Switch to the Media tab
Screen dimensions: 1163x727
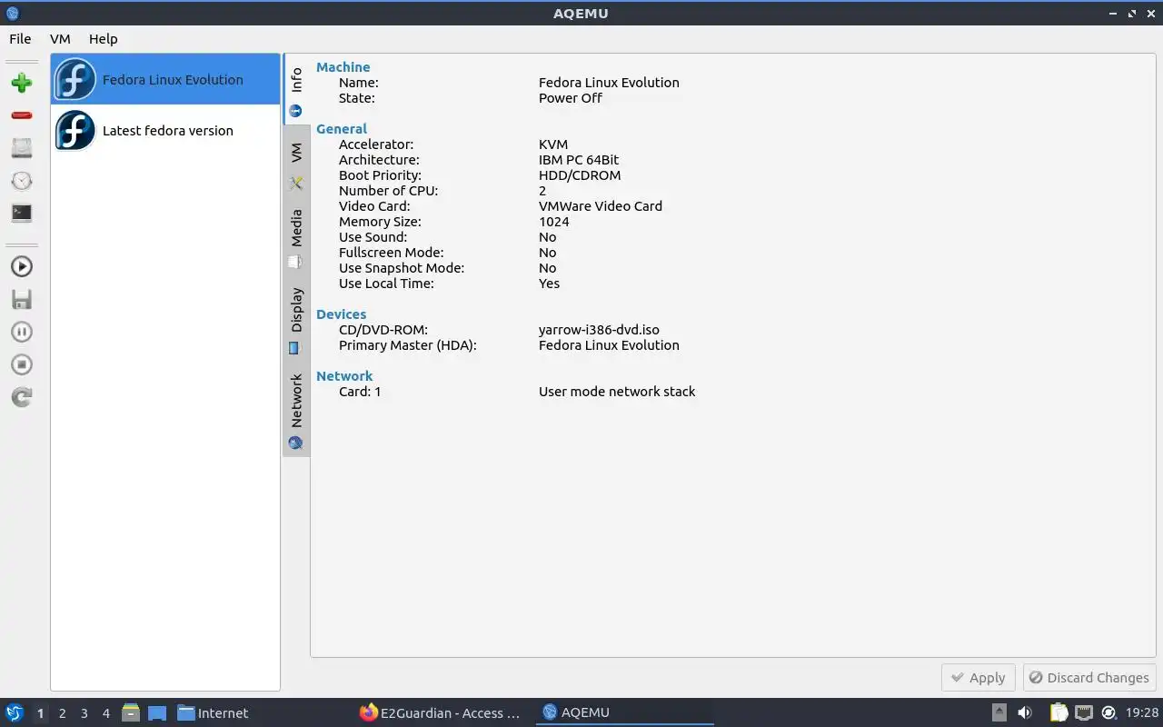296,239
